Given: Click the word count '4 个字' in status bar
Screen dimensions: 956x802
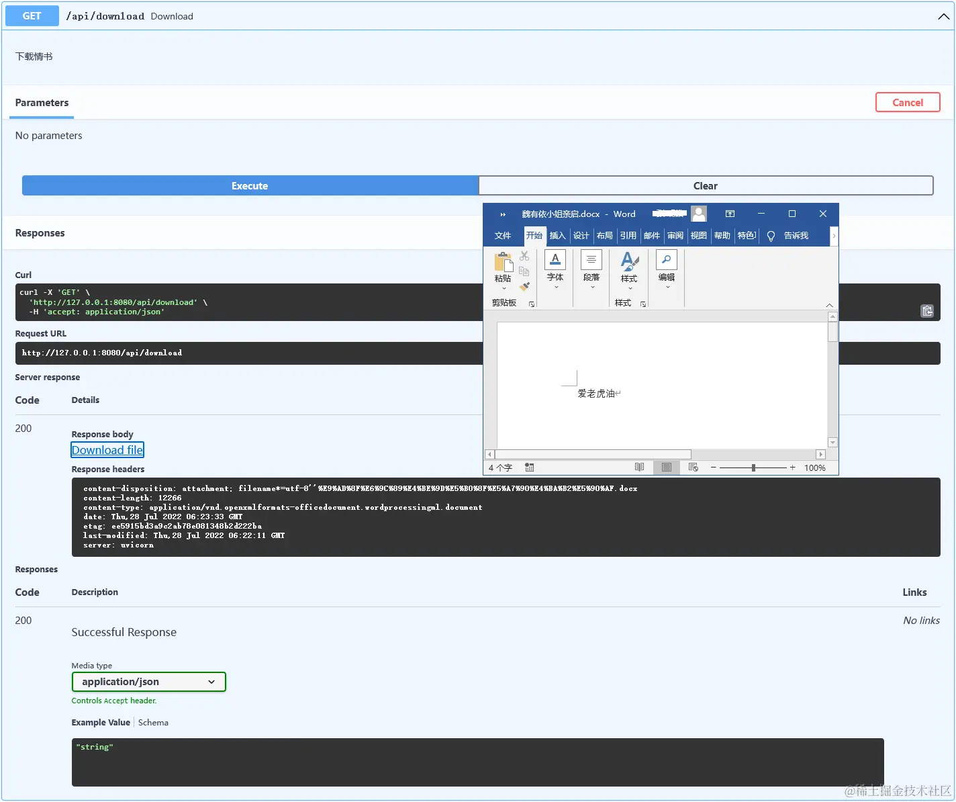Looking at the screenshot, I should coord(500,467).
